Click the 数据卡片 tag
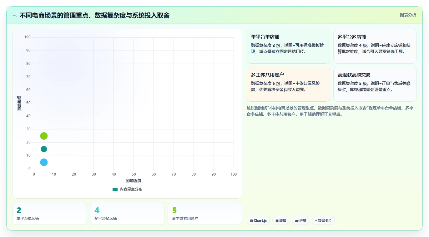The image size is (429, 237). coord(323,220)
